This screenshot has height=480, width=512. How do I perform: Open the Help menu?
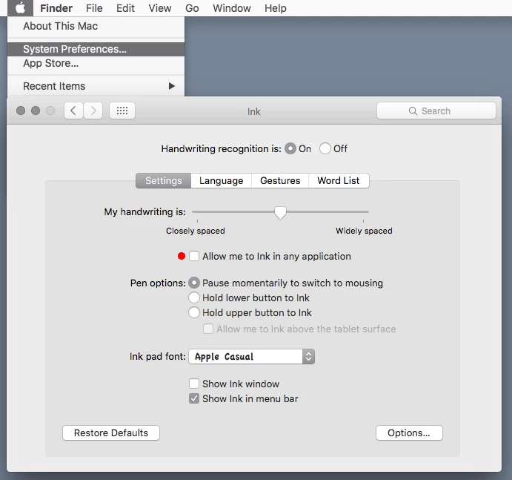click(276, 8)
